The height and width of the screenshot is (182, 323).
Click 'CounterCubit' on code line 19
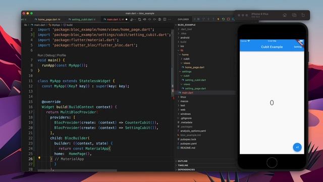tap(137, 122)
